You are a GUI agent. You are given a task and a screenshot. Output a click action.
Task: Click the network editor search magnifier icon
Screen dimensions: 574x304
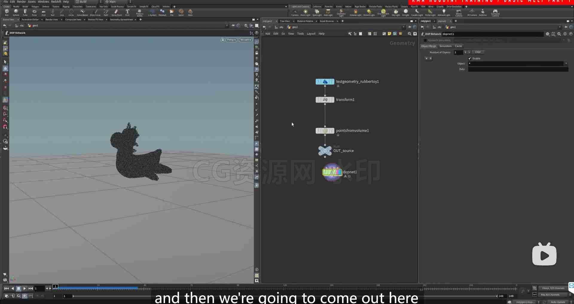pyautogui.click(x=409, y=34)
